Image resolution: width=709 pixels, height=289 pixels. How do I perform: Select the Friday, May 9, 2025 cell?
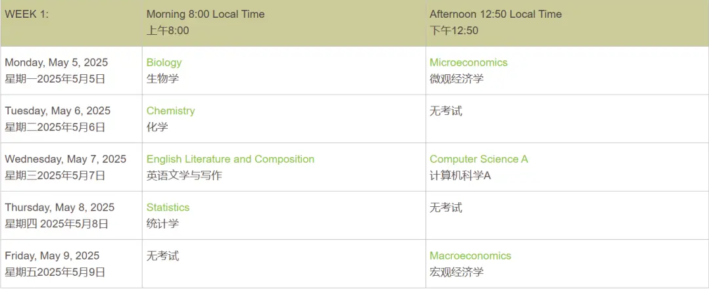coord(72,264)
